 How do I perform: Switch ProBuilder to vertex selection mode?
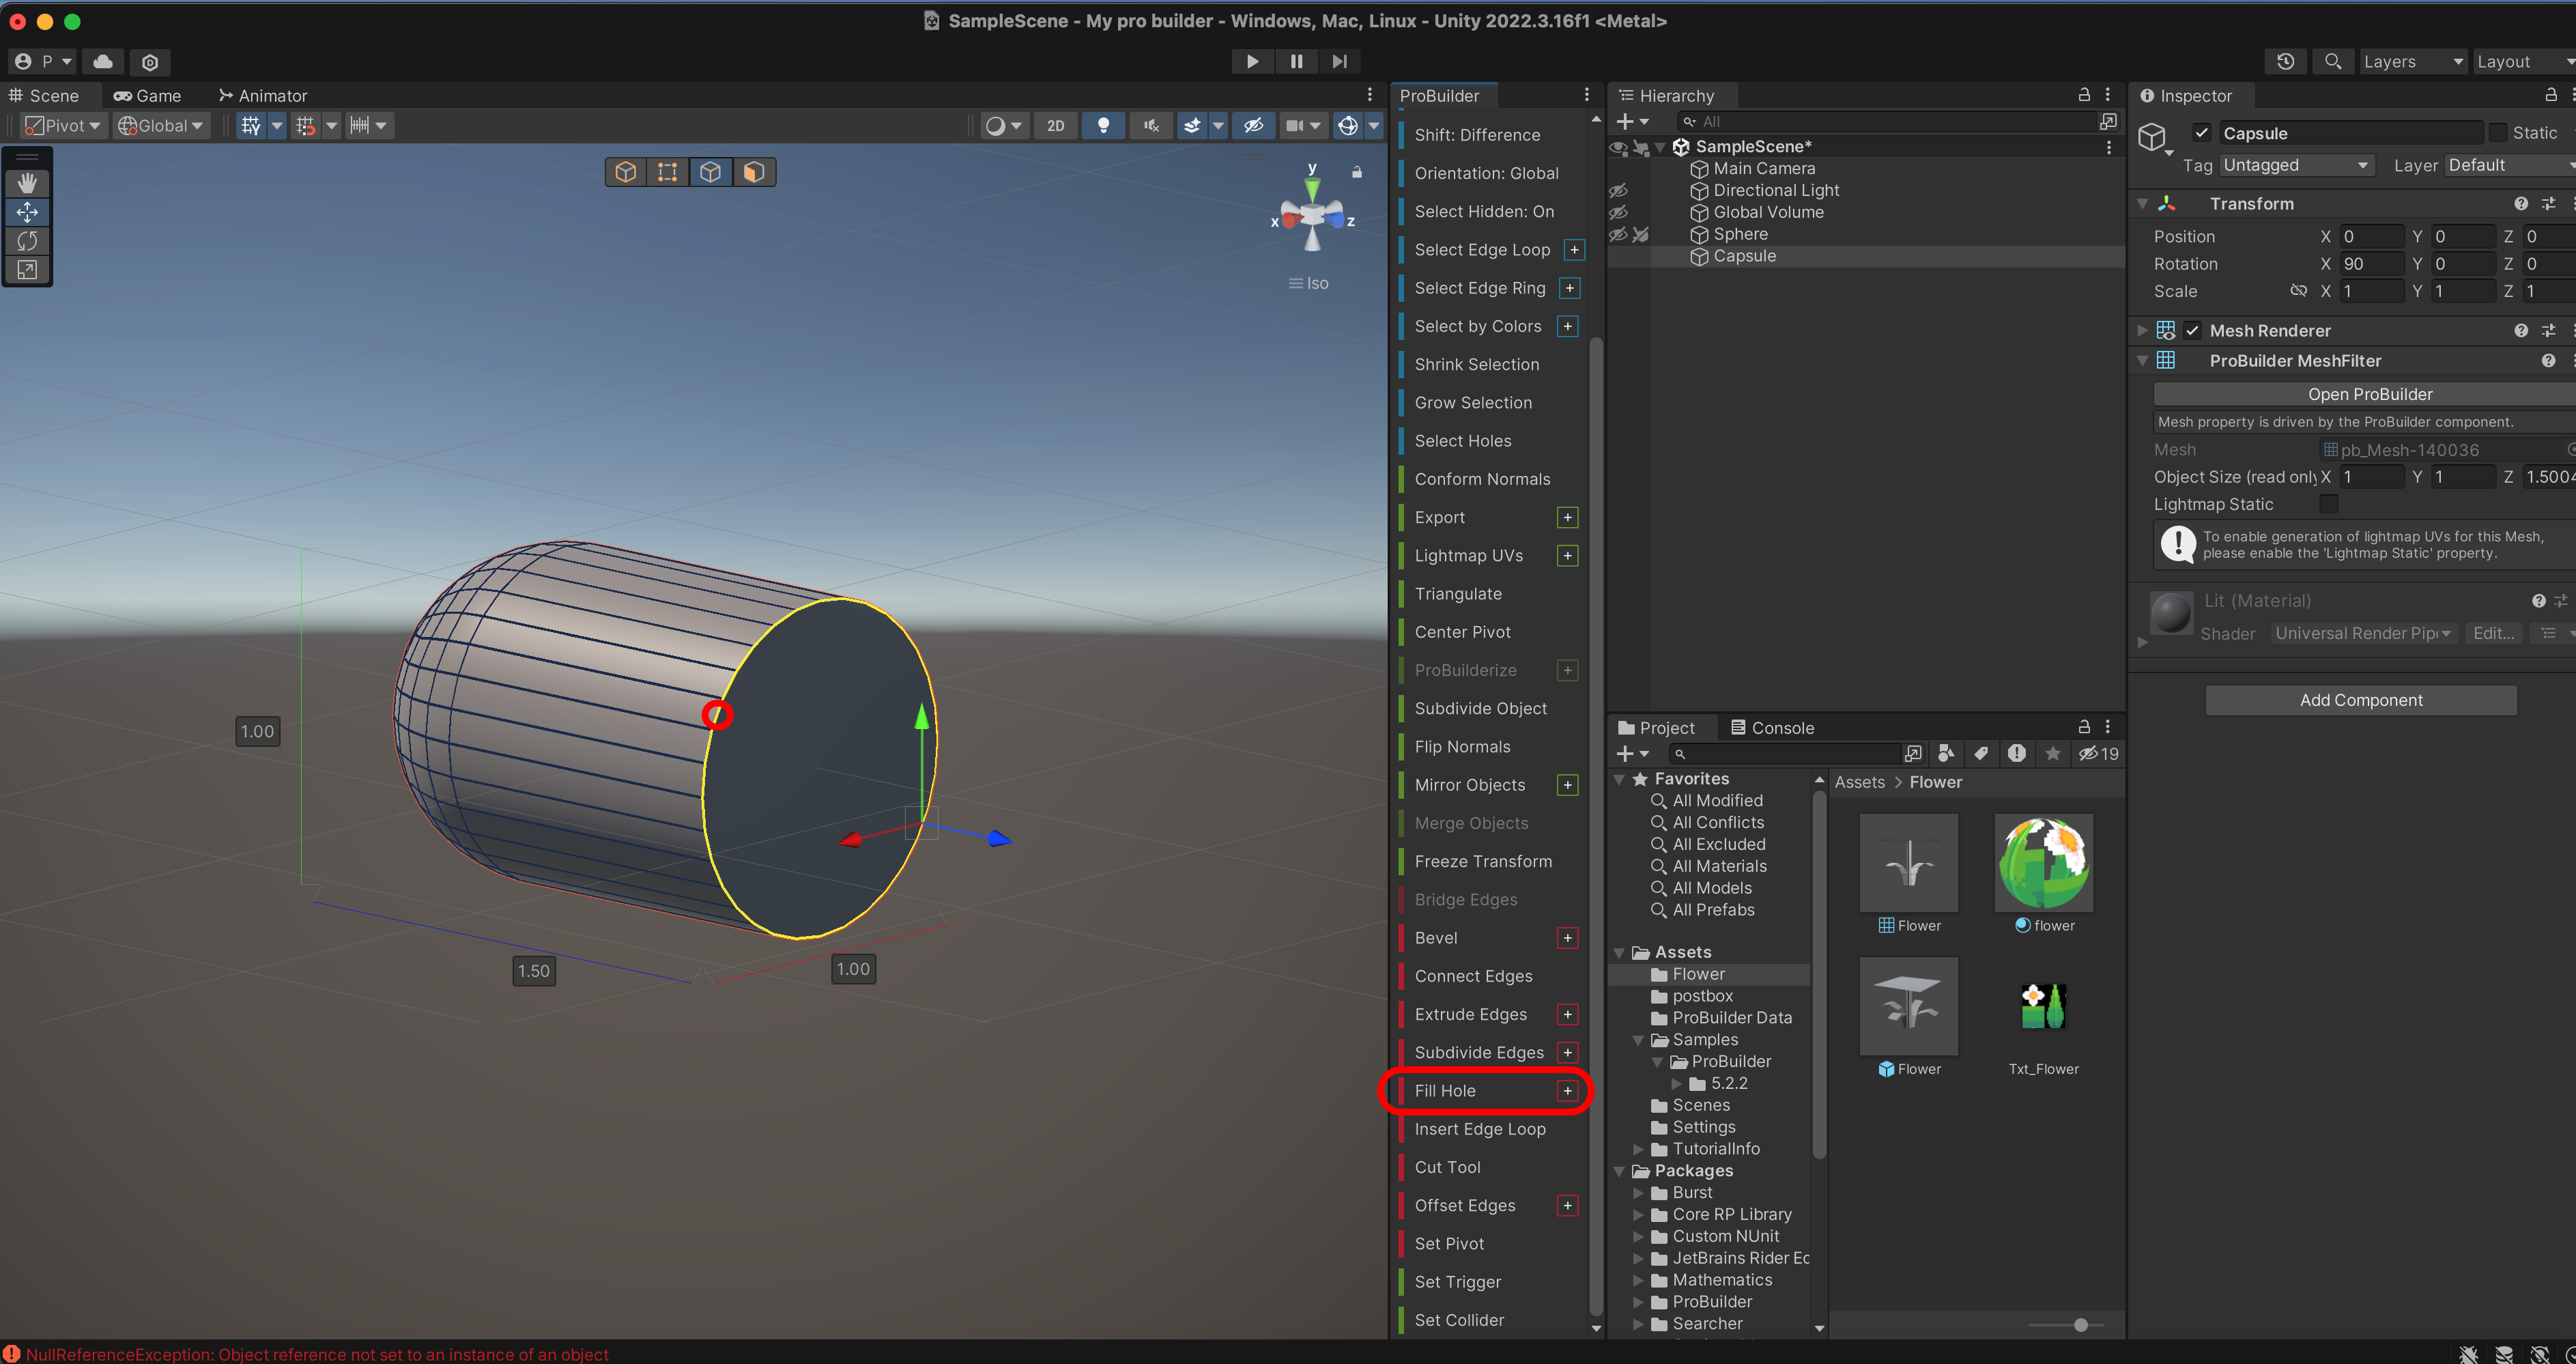click(667, 172)
